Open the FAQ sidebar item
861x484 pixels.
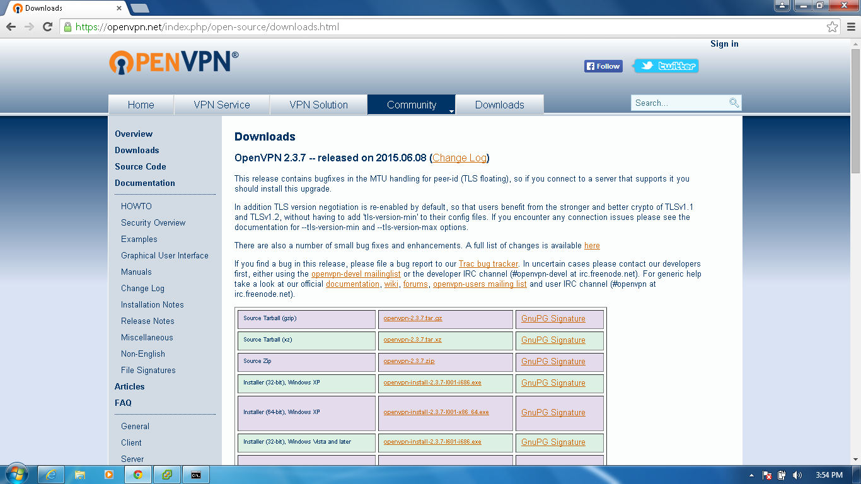[x=123, y=403]
